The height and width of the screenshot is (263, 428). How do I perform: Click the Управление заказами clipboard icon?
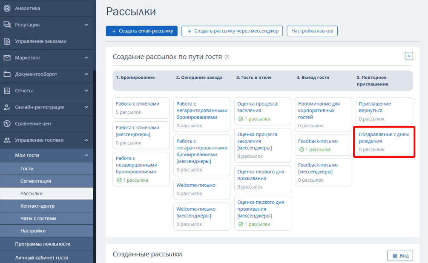coord(7,41)
